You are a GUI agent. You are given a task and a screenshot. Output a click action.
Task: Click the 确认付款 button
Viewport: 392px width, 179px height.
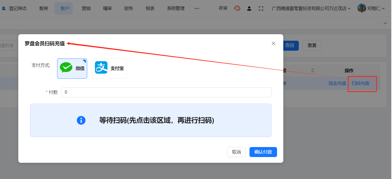263,152
